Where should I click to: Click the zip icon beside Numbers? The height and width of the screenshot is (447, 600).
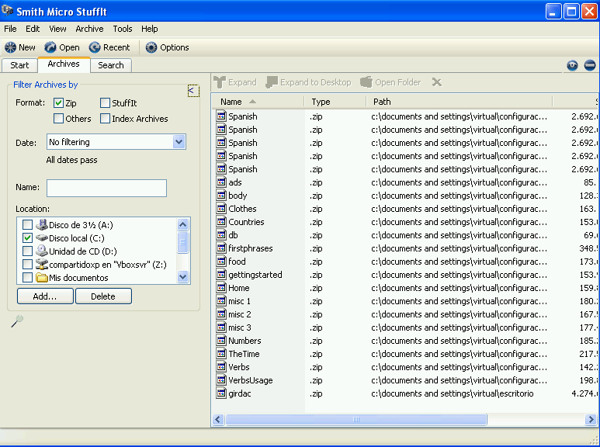[221, 340]
